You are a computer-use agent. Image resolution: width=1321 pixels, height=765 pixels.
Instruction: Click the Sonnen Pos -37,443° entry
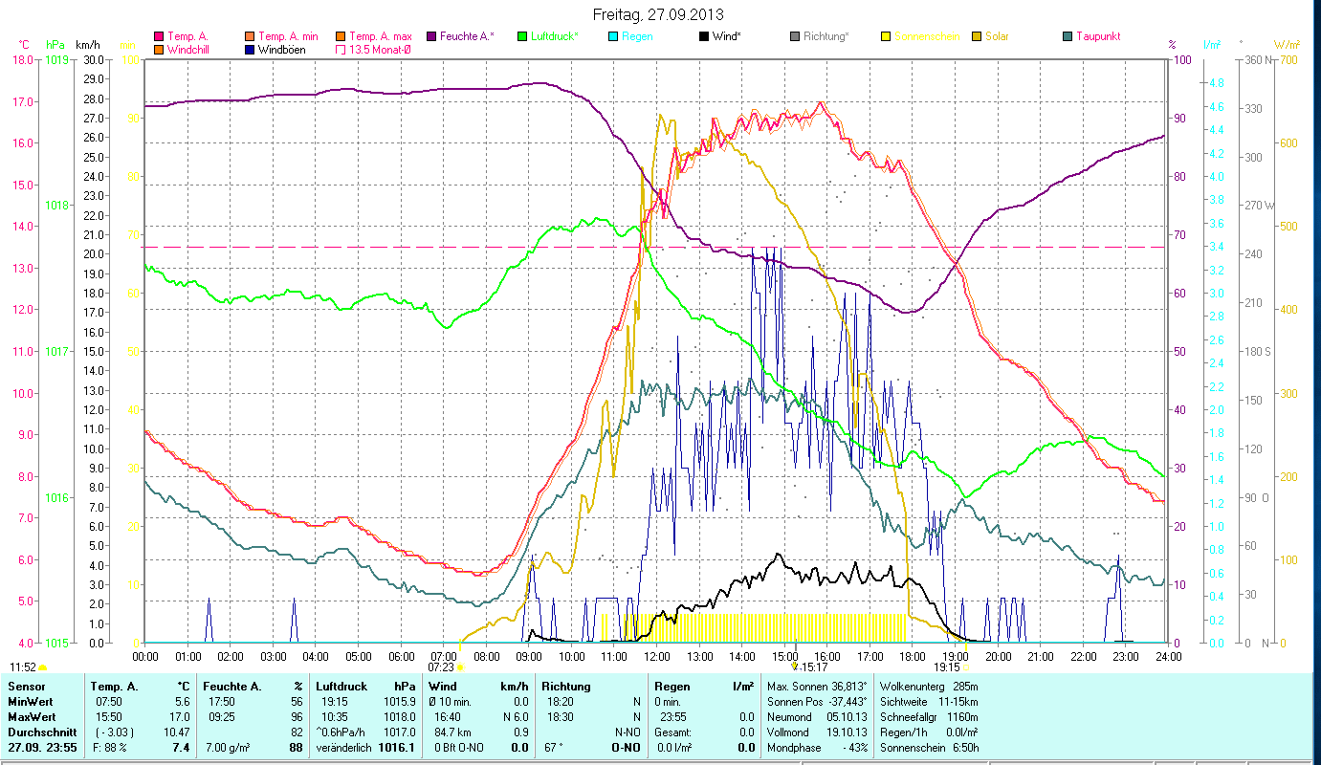tap(818, 702)
